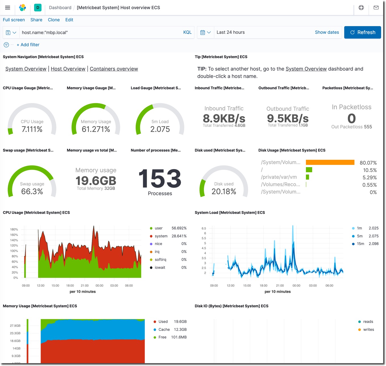Toggle 15m series in load legend
Image resolution: width=386 pixels, height=366 pixels.
(x=360, y=244)
